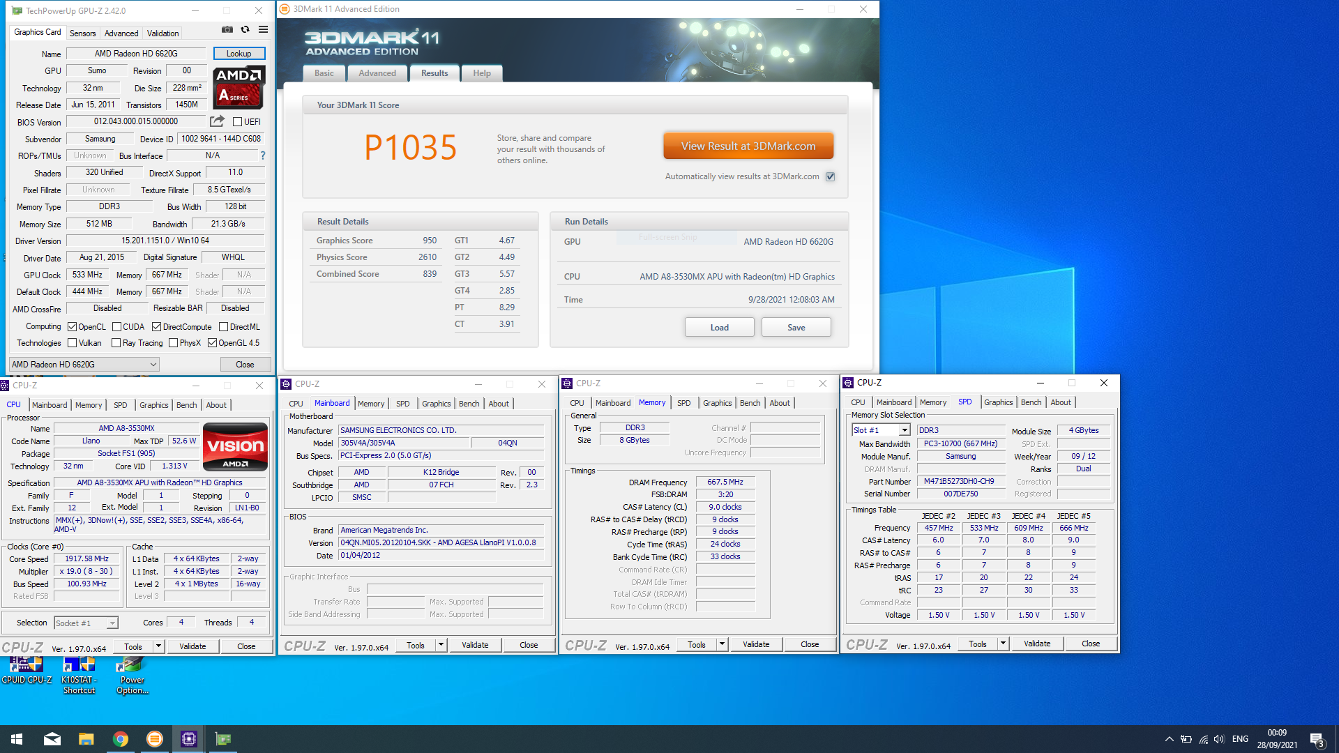Click Tools button in CPU-Z SPD window

pyautogui.click(x=977, y=644)
